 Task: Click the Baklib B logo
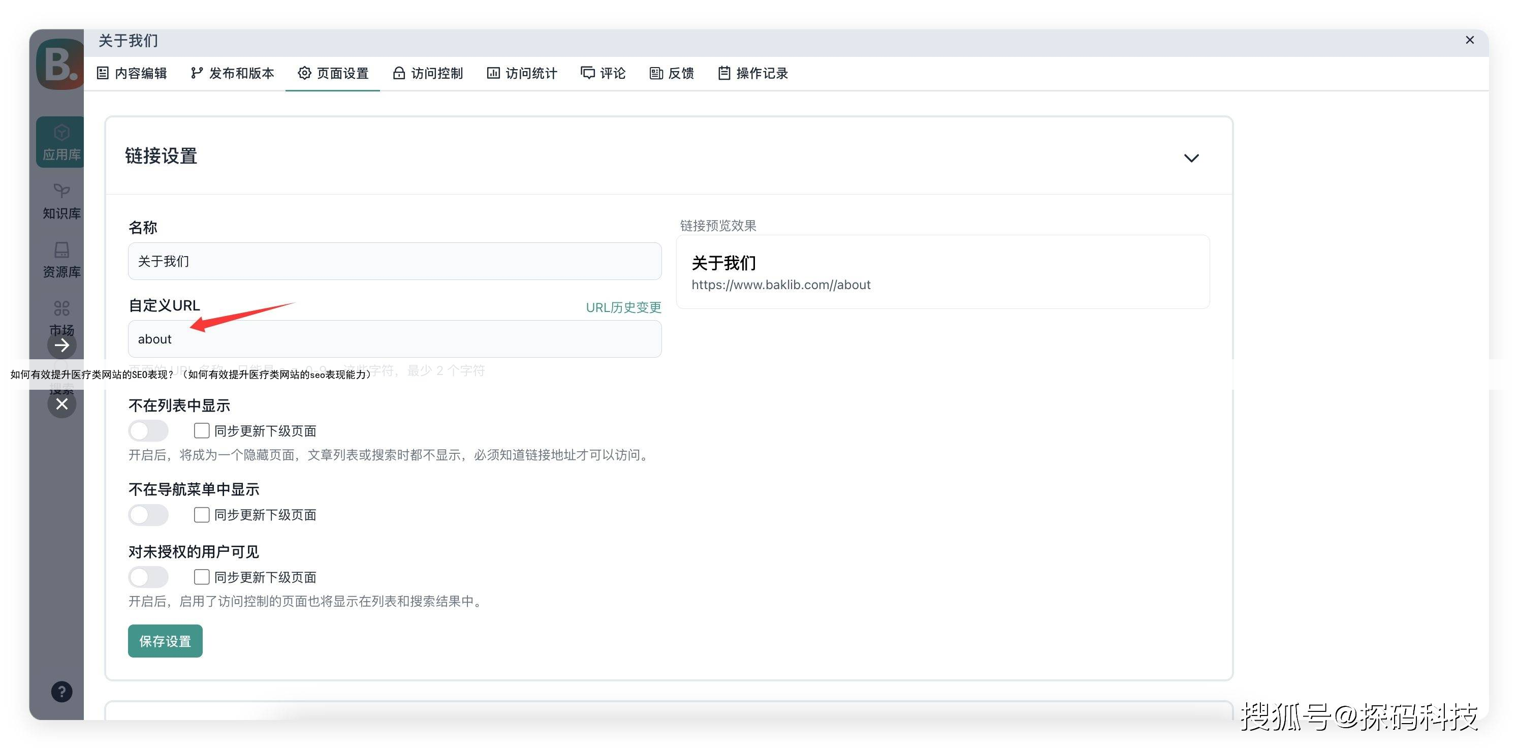point(60,64)
